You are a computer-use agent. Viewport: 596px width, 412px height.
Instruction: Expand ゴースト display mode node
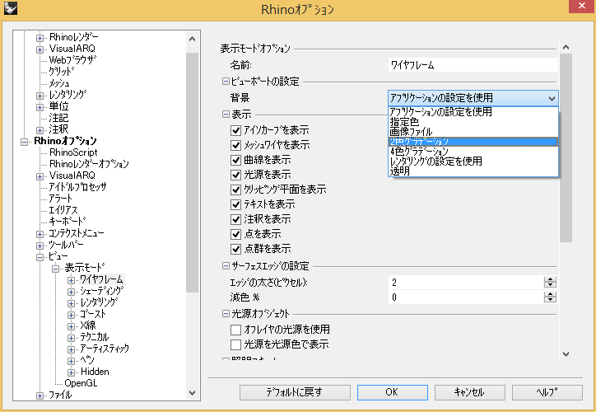click(71, 315)
